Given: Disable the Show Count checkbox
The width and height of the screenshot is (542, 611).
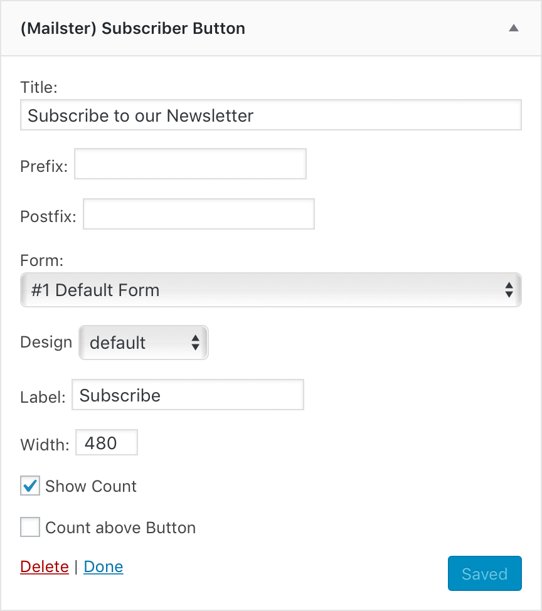Looking at the screenshot, I should (29, 486).
